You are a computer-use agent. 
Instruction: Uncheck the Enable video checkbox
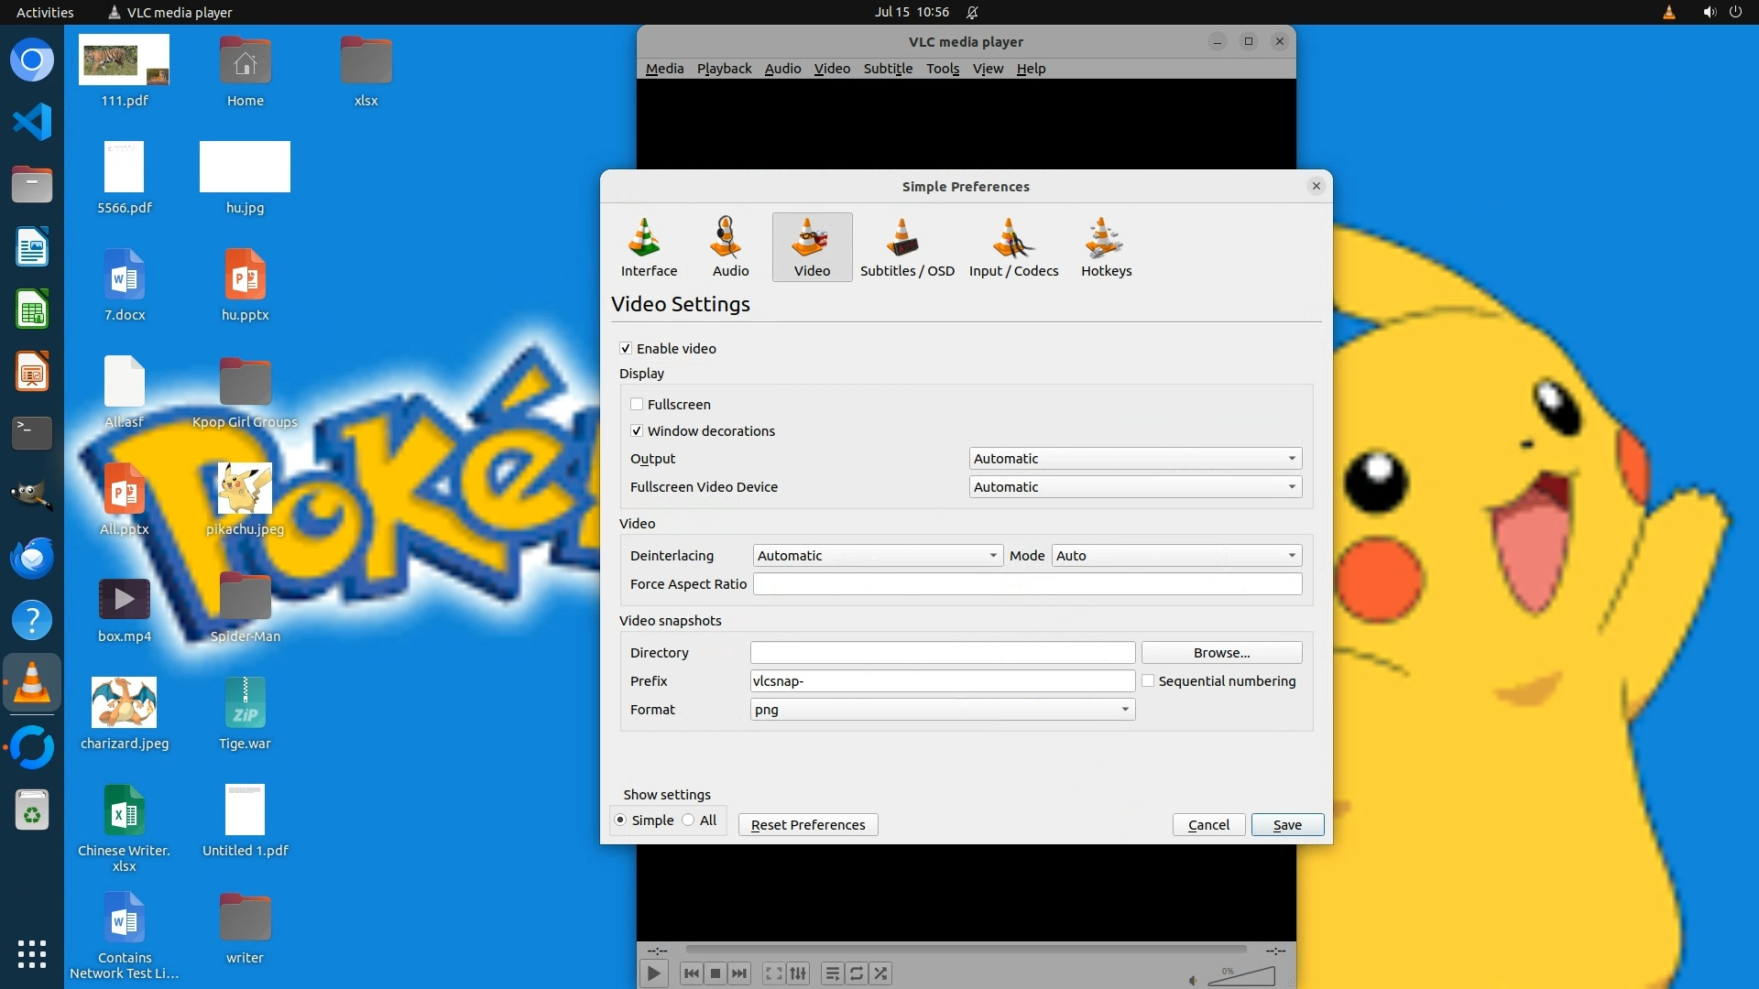coord(626,349)
